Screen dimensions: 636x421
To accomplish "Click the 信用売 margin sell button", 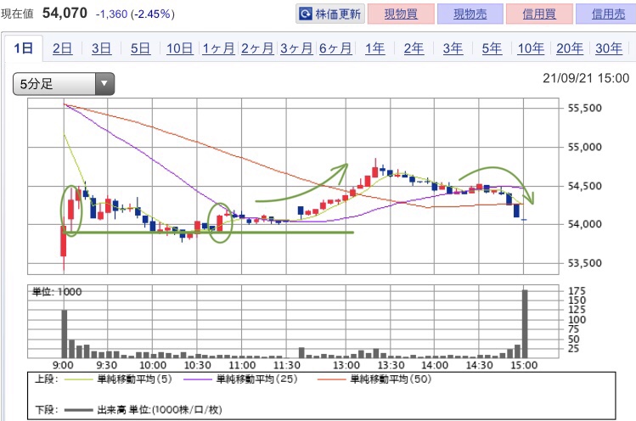I will pyautogui.click(x=606, y=14).
